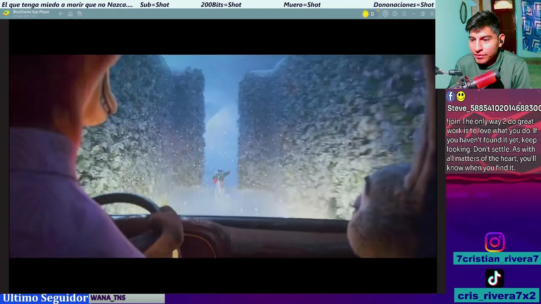Click the BlueStacks App Player title
The height and width of the screenshot is (304, 541).
[x=31, y=12]
